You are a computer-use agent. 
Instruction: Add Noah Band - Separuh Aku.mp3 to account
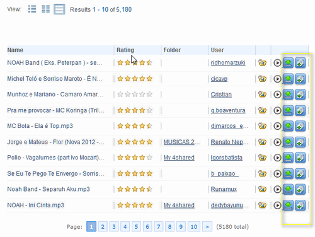pos(301,189)
